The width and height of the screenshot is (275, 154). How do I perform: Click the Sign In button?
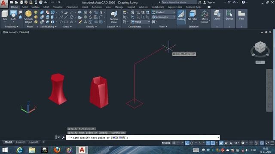(209, 2)
